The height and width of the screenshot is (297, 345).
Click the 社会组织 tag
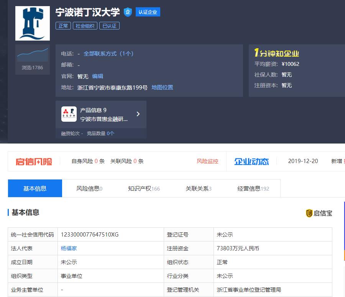[x=85, y=26]
